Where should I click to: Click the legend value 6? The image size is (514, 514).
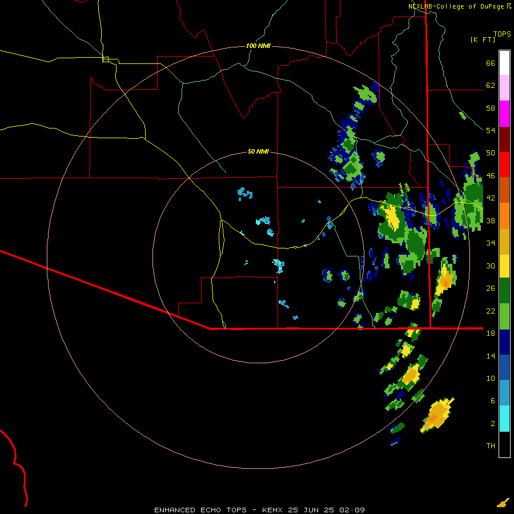coord(493,400)
